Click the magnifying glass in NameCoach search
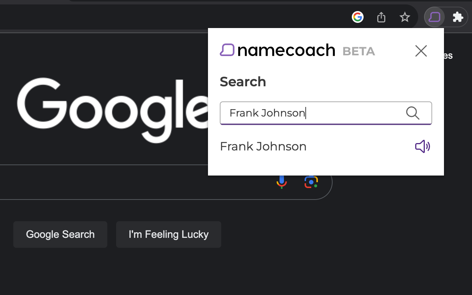The image size is (472, 295). (413, 113)
